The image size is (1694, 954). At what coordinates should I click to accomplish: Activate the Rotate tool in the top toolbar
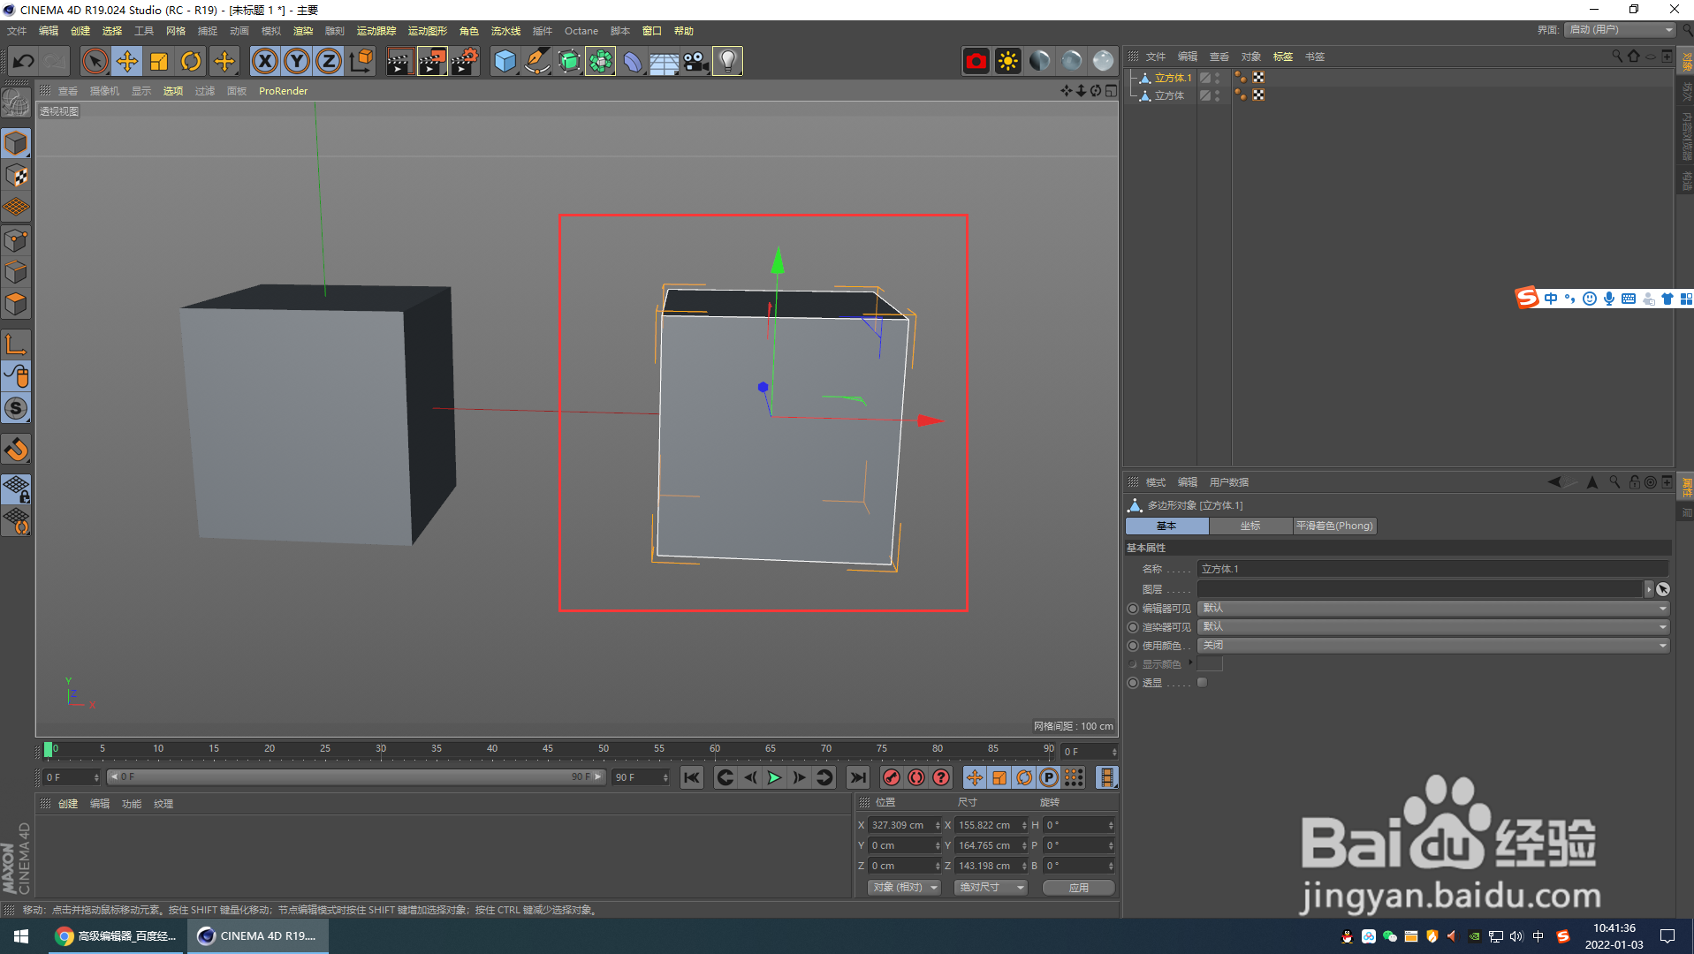[191, 61]
